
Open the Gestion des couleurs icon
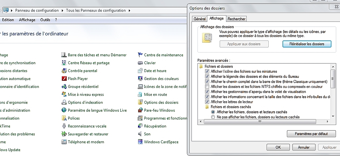coord(140,79)
